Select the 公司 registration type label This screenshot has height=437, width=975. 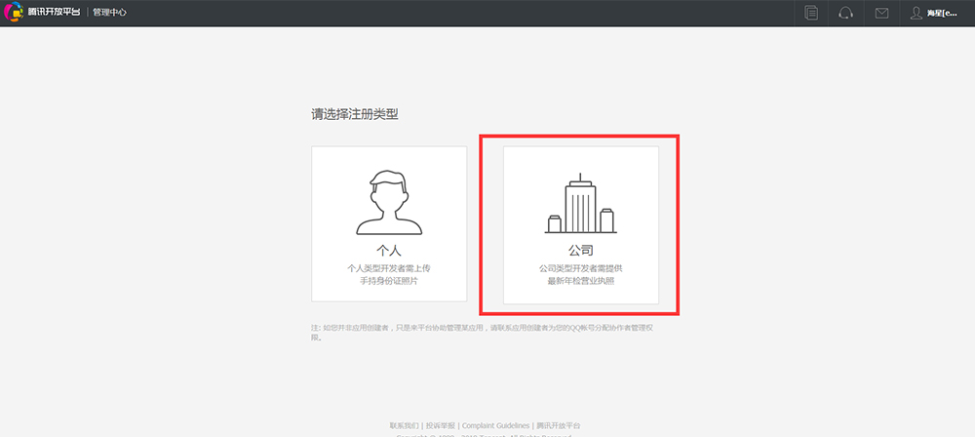click(581, 250)
